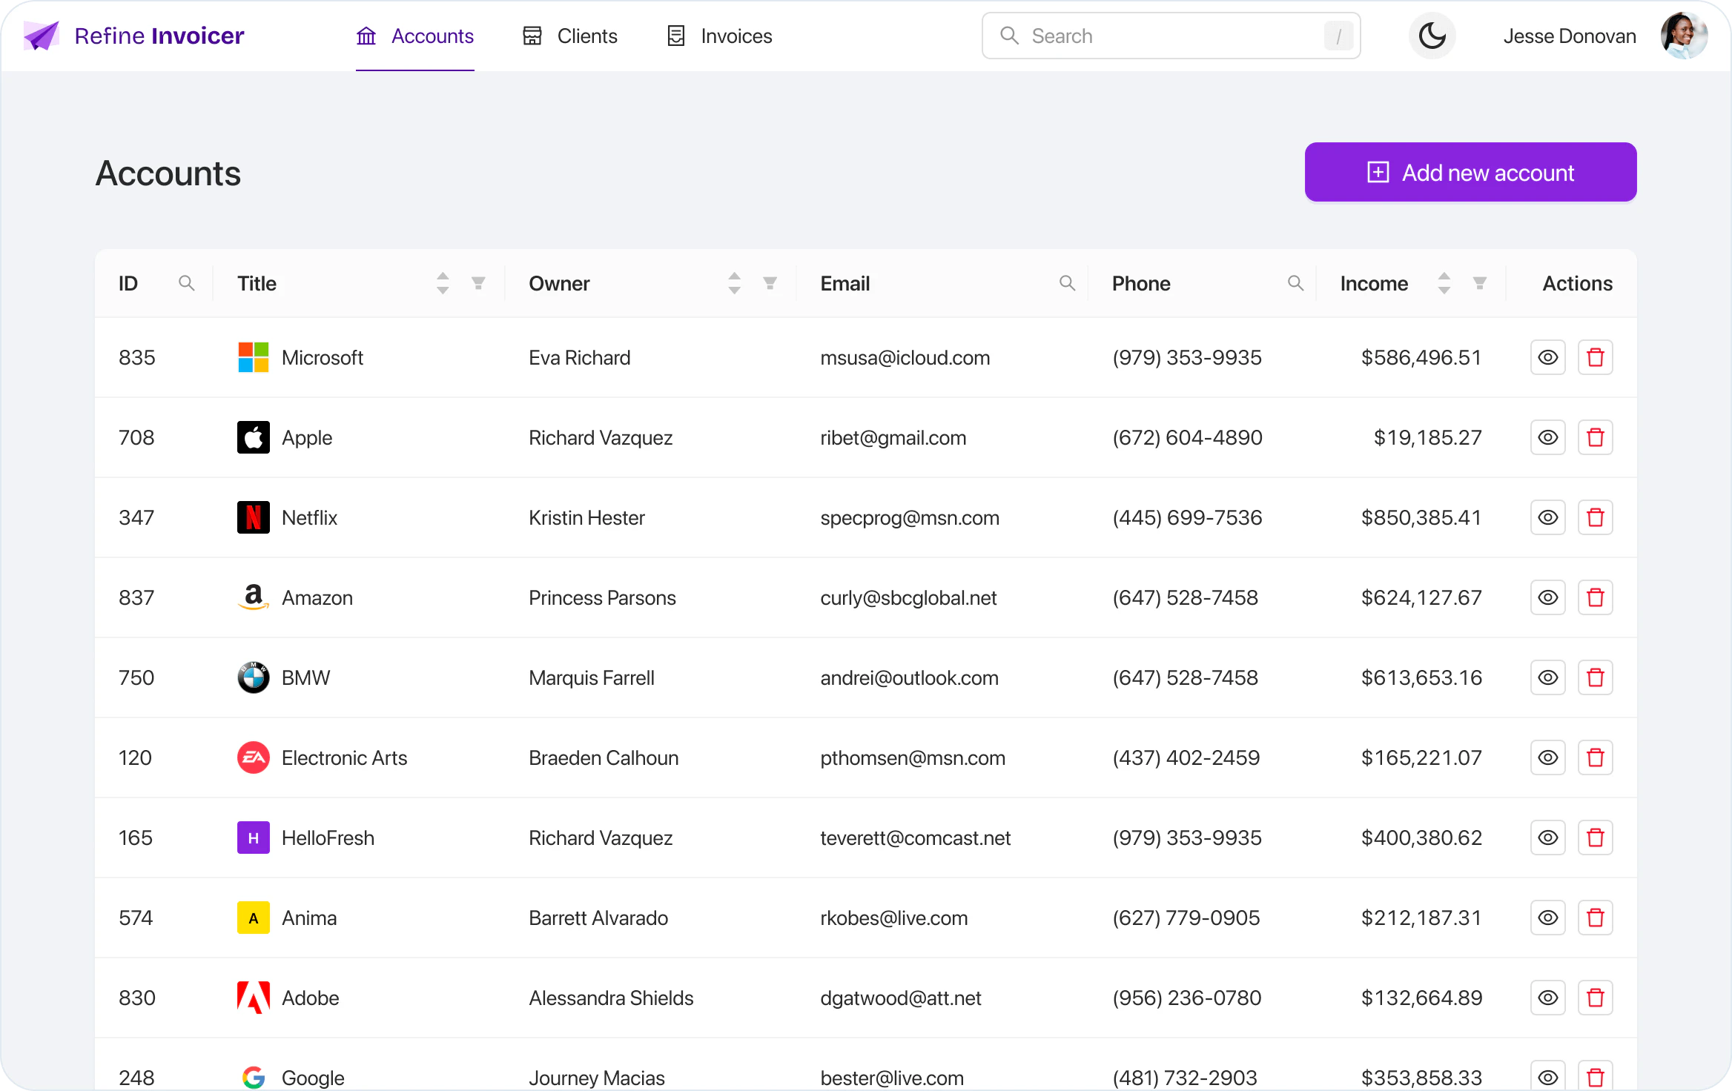Toggle dark mode with the moon icon

click(x=1432, y=35)
